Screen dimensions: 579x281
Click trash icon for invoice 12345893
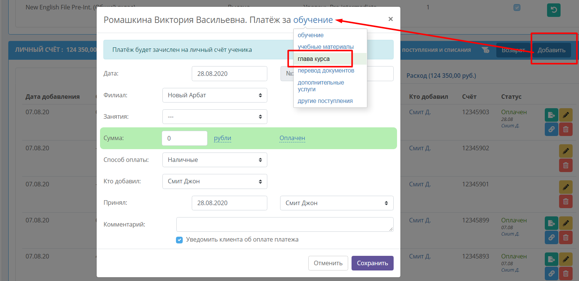(566, 273)
